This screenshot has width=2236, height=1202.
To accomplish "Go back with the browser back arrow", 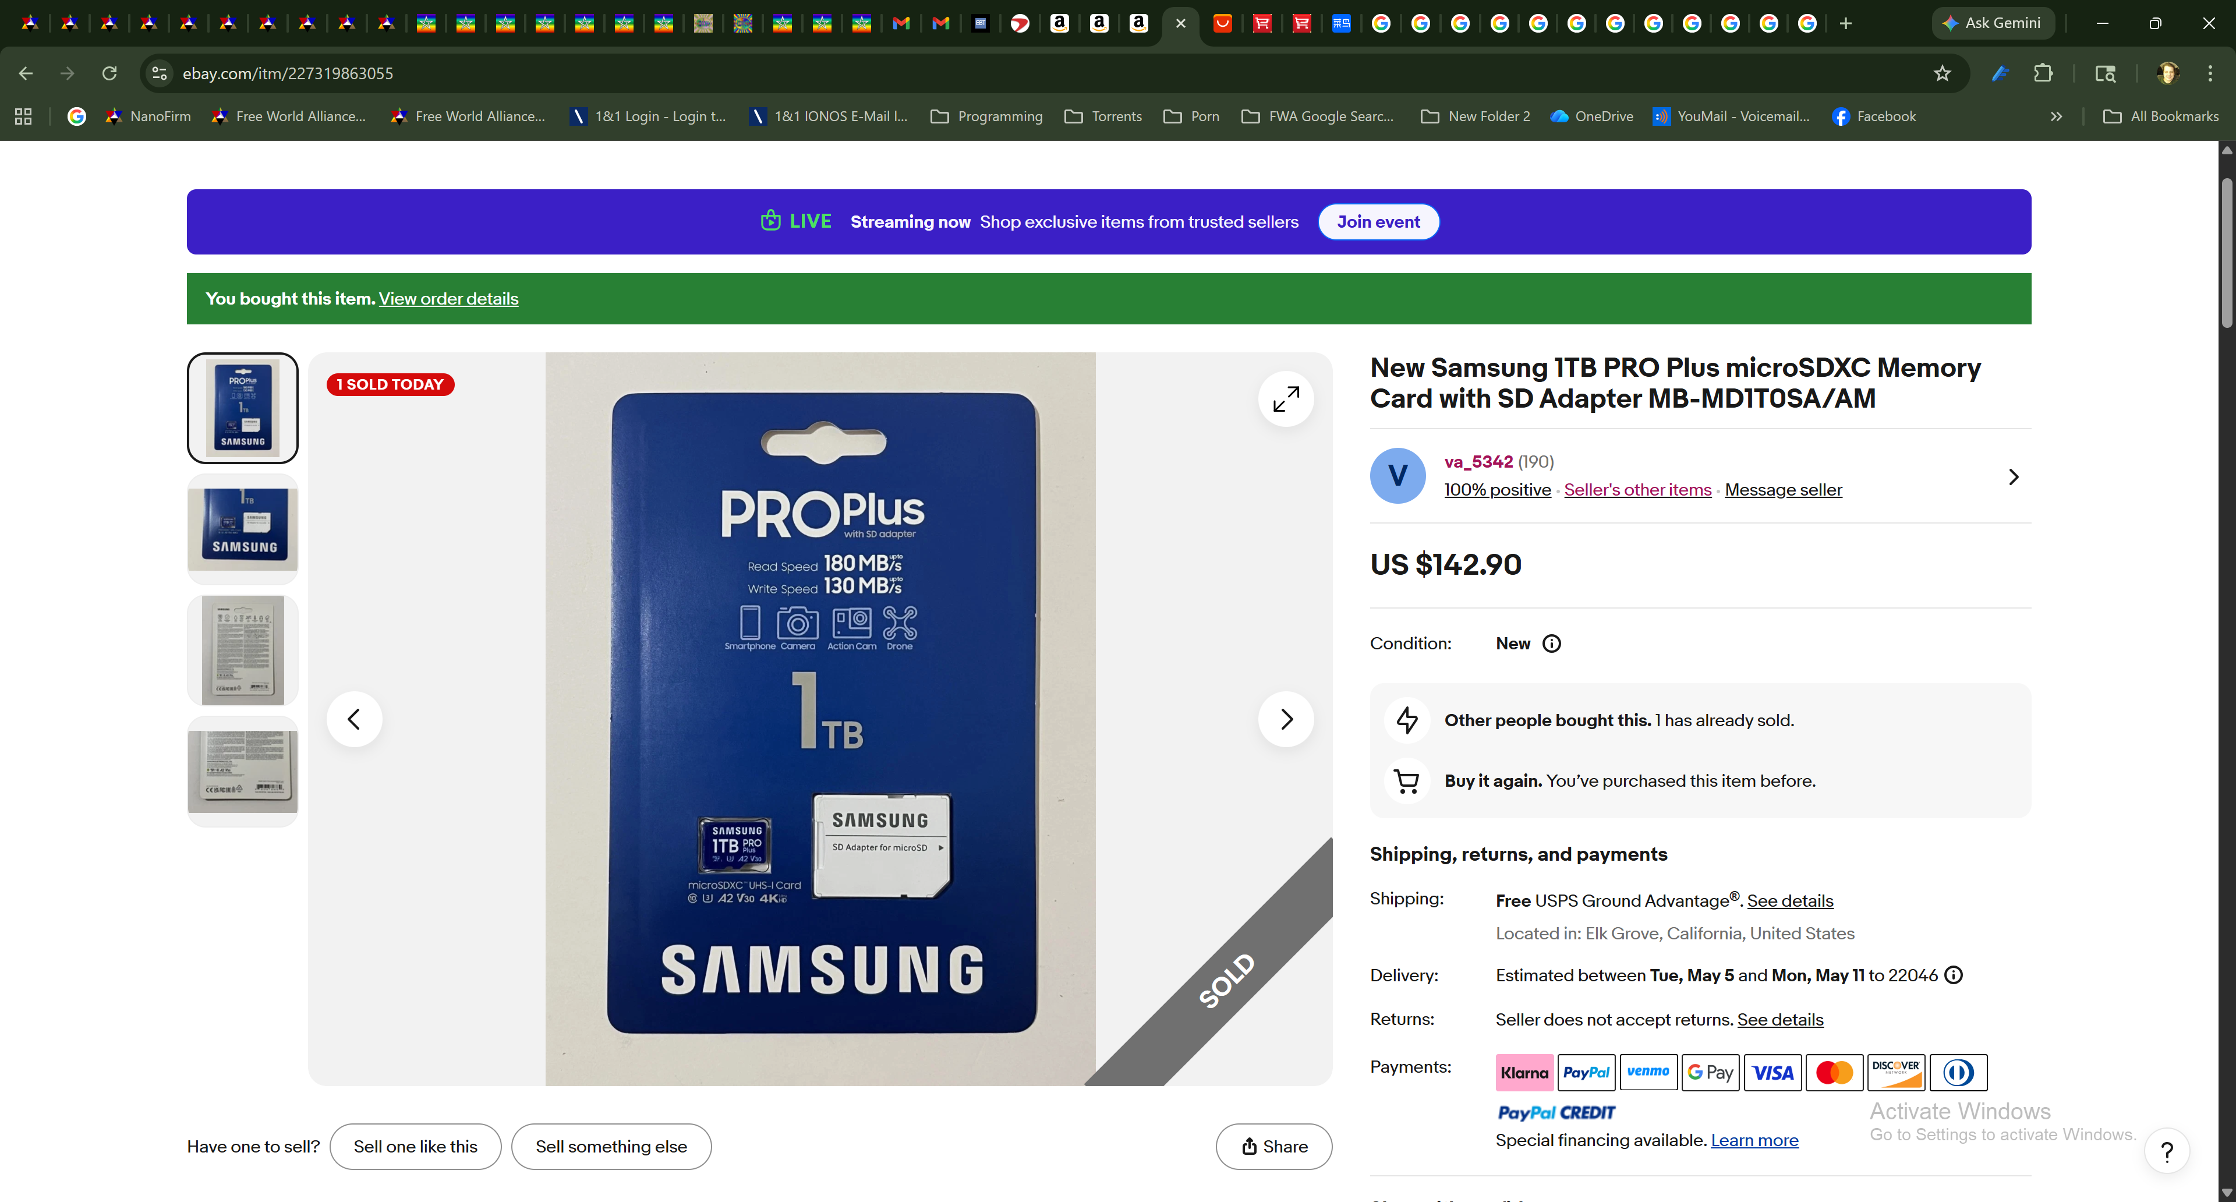I will pyautogui.click(x=25, y=74).
